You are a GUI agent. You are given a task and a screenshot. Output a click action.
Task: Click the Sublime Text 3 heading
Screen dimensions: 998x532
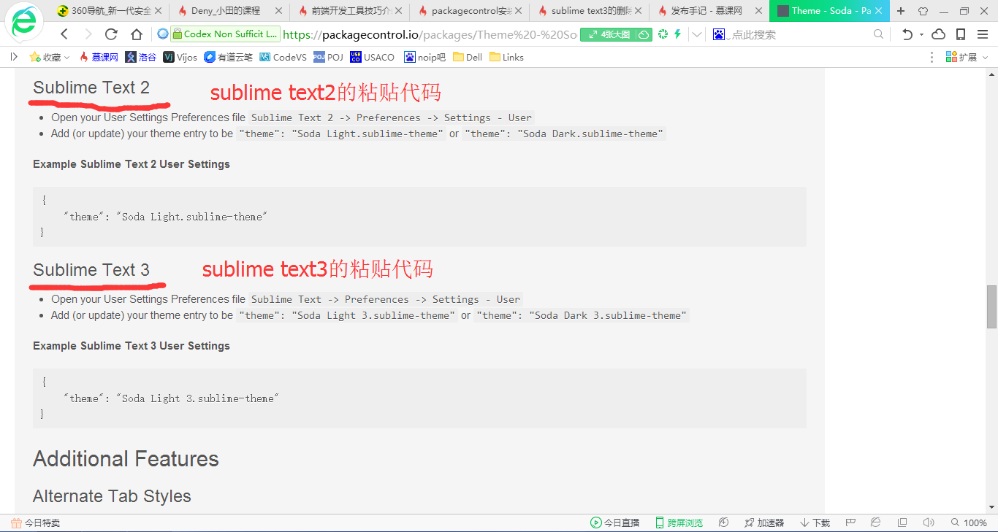[x=91, y=270]
